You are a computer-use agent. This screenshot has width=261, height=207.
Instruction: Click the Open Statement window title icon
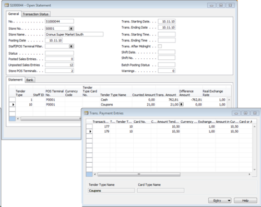(7, 5)
